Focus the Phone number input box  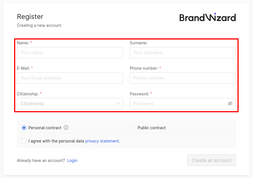pyautogui.click(x=183, y=78)
